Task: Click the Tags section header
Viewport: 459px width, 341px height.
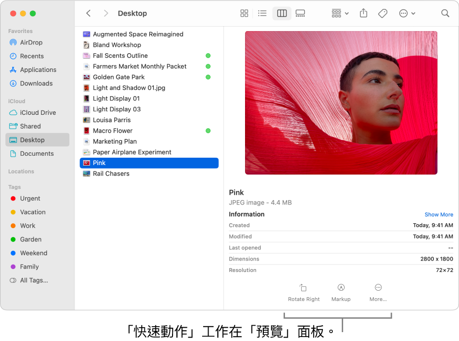Action: [x=14, y=187]
